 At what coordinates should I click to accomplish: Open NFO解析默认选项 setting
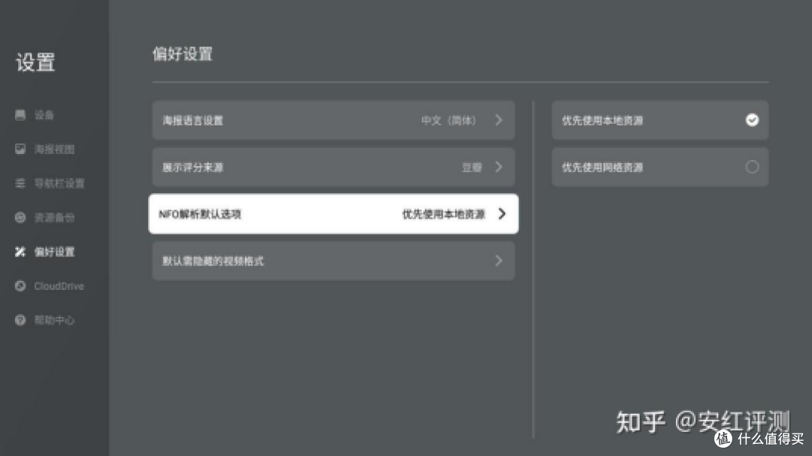[334, 214]
